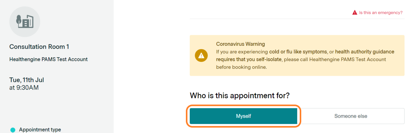Choose Someone else for this appointment
This screenshot has height=133, width=419.
point(351,116)
